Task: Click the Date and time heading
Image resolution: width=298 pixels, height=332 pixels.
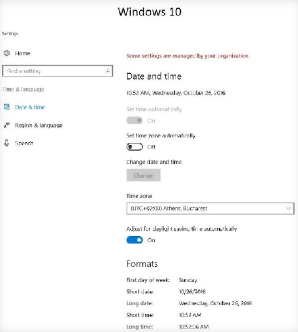Action: [x=154, y=76]
